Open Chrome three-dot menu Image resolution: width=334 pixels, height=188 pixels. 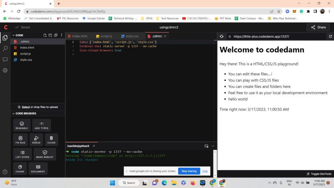[x=329, y=11]
